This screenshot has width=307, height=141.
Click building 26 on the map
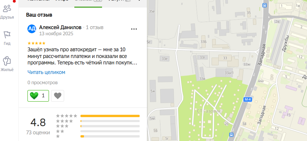point(227,124)
